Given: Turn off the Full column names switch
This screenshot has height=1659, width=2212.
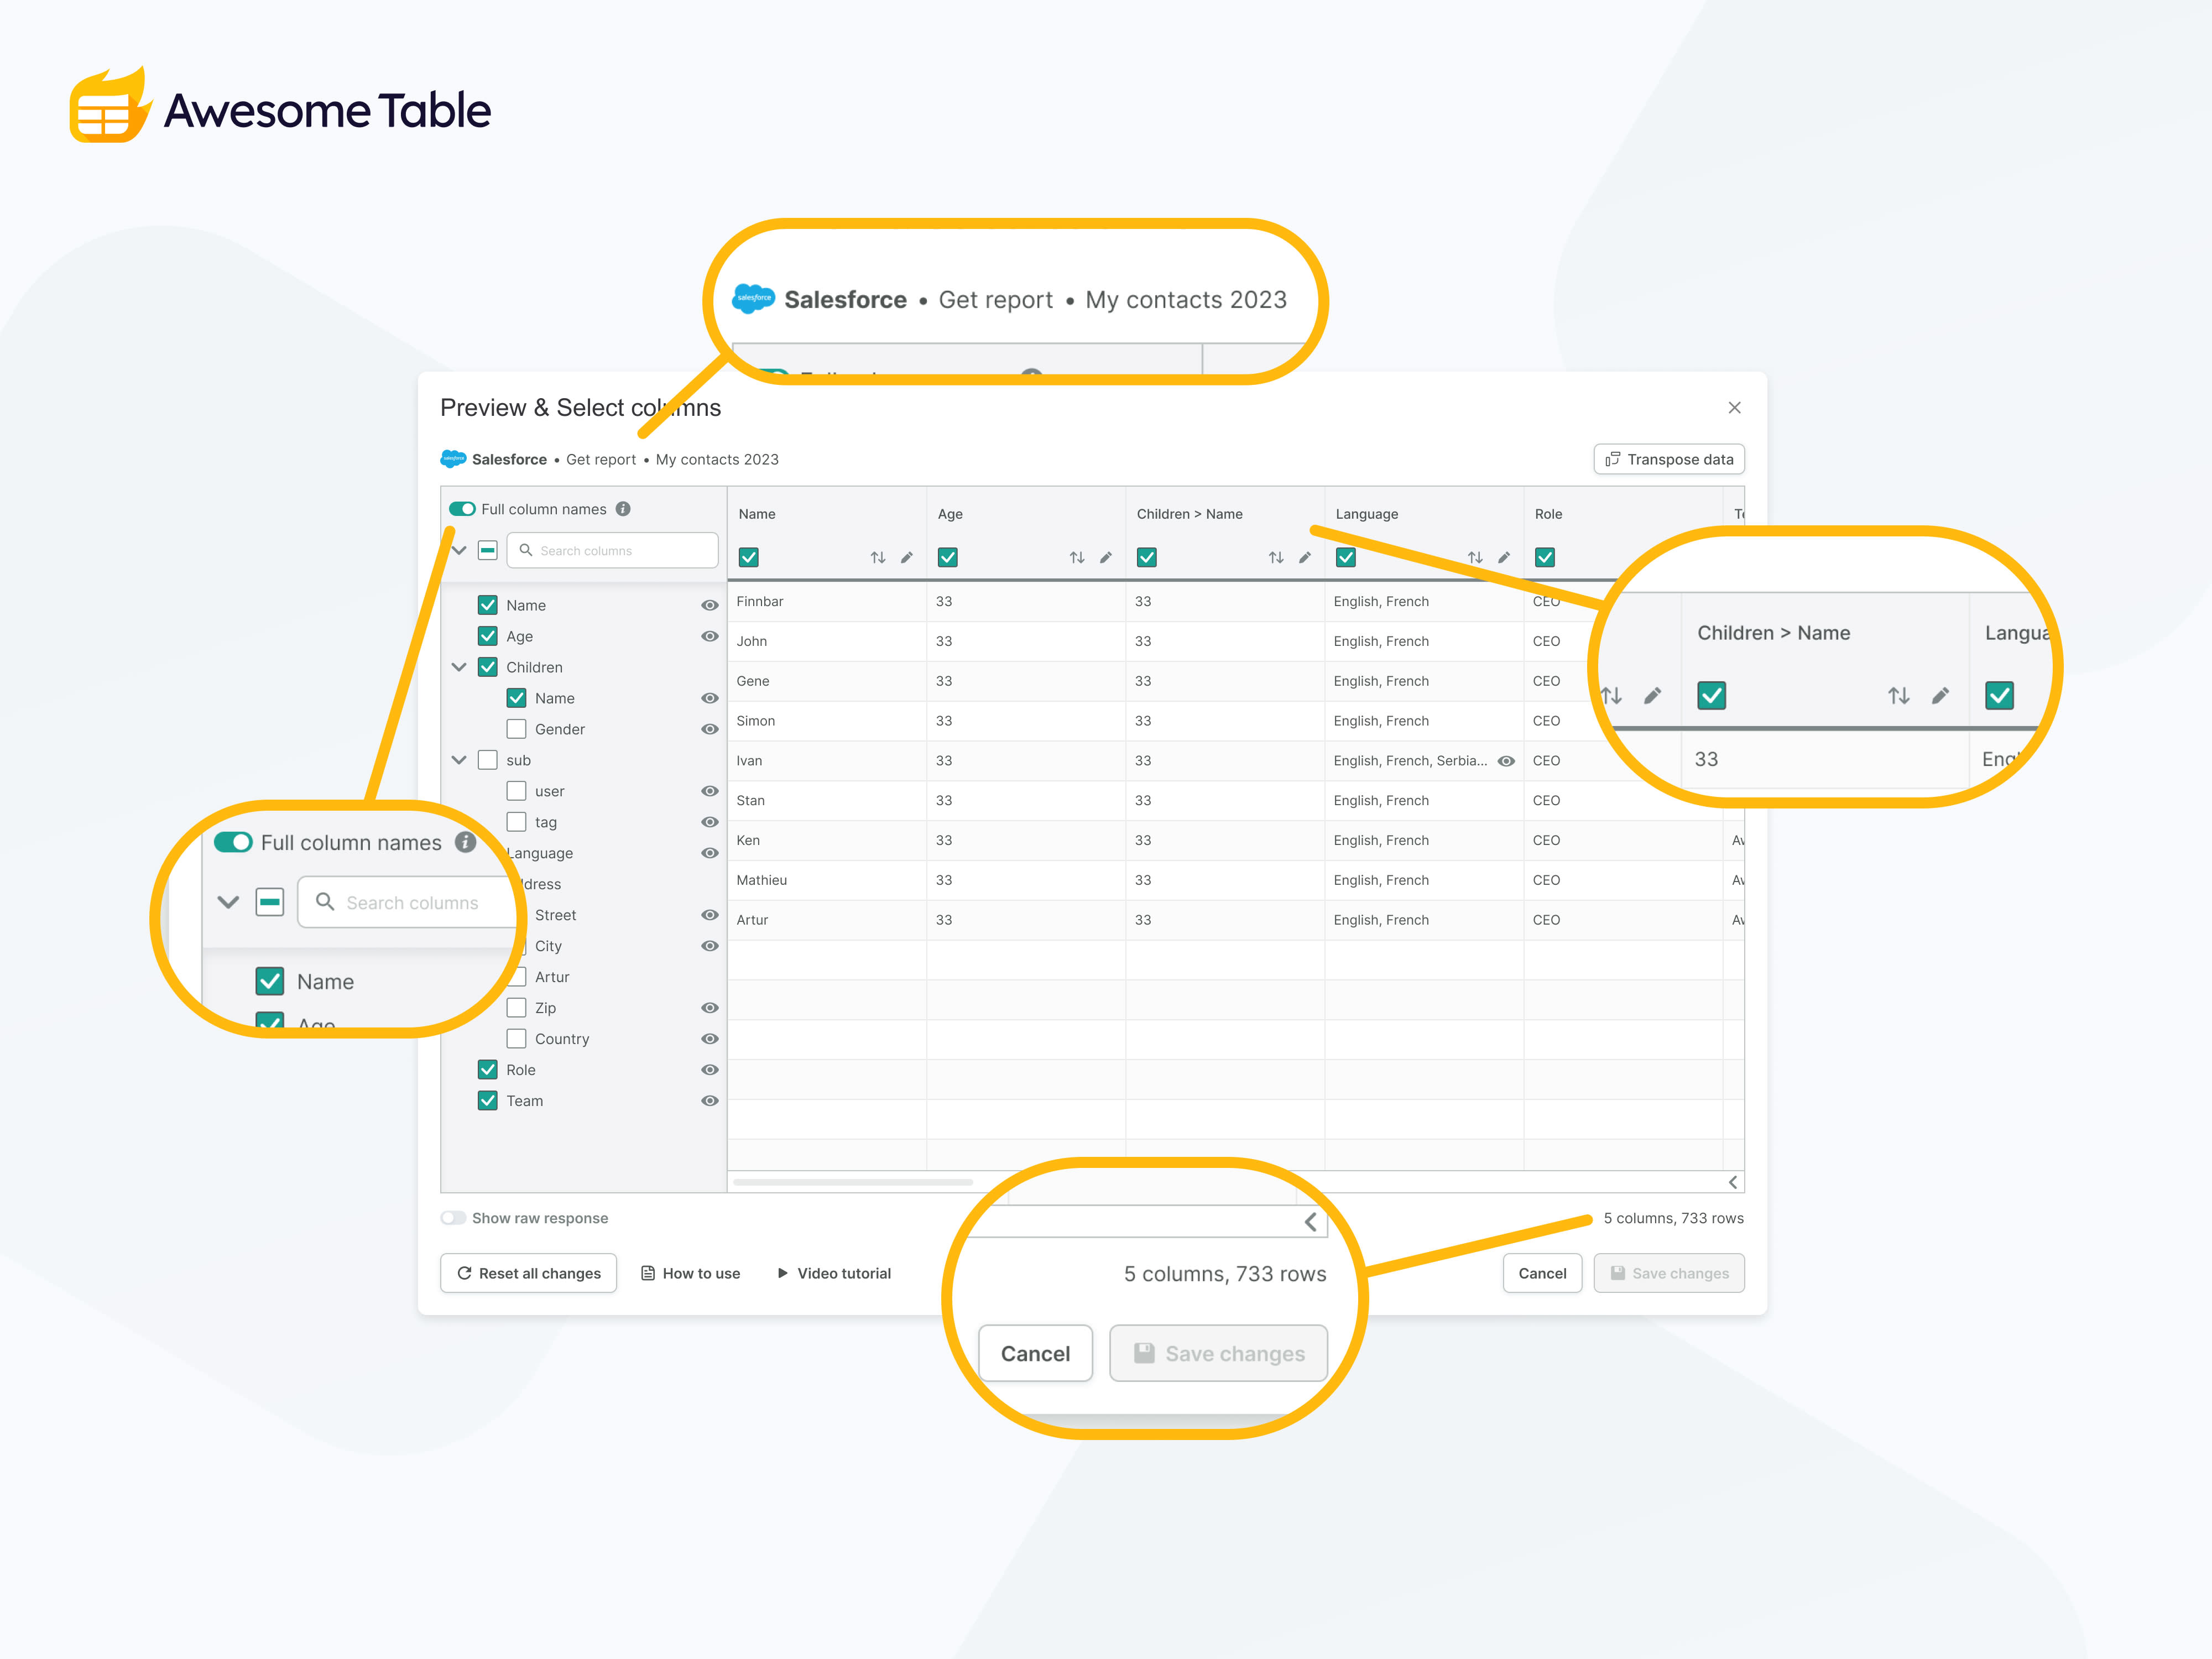Looking at the screenshot, I should point(462,509).
